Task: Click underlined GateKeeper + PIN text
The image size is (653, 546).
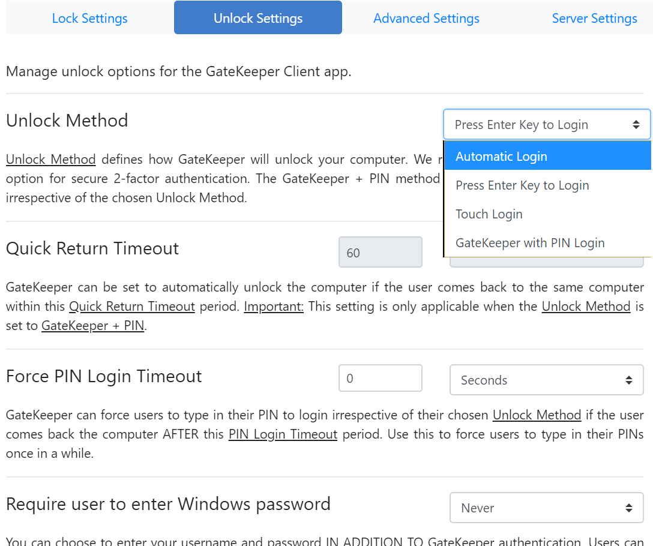Action: click(93, 326)
